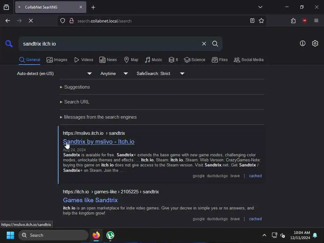Open the notifications bell
Screen dimensions: 324x243
click(x=315, y=235)
